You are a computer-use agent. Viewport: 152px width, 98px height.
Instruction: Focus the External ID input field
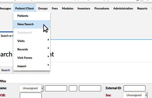135,88
